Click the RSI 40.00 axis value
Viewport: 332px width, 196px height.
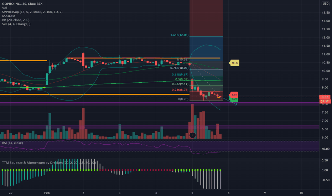point(326,149)
